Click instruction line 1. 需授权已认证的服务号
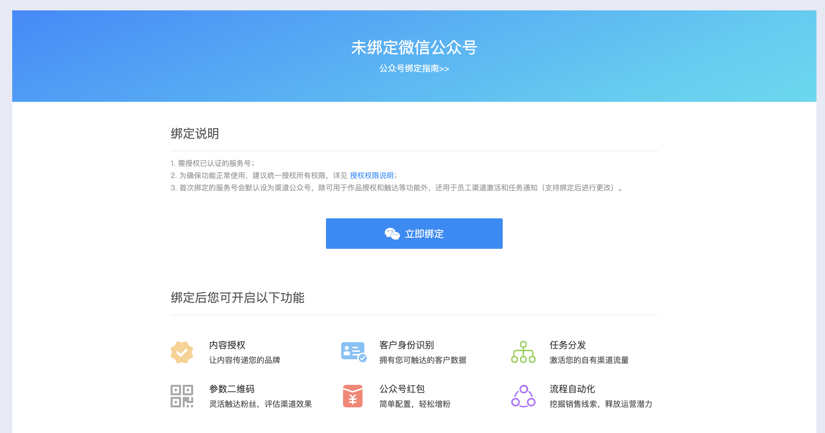 pos(212,163)
